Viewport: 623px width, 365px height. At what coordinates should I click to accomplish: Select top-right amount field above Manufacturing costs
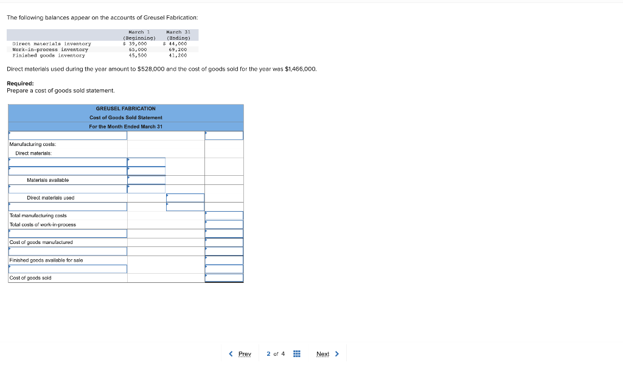[224, 136]
